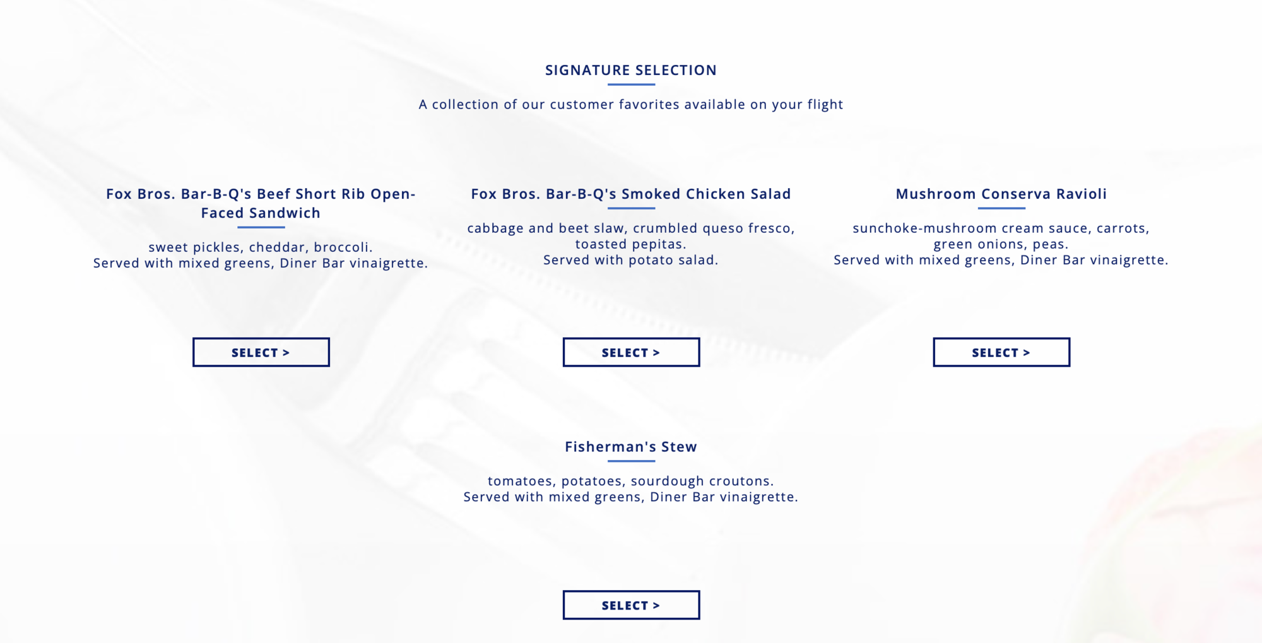The height and width of the screenshot is (643, 1262).
Task: Click the Beef Short Rib Open-Faced Sandwich title
Action: pos(261,203)
